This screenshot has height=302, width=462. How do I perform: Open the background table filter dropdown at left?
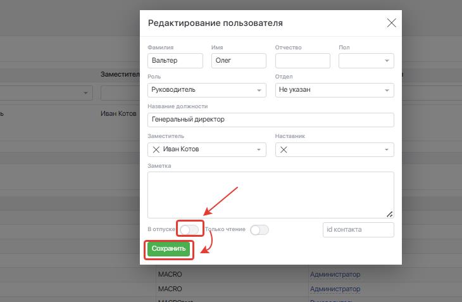click(x=86, y=93)
